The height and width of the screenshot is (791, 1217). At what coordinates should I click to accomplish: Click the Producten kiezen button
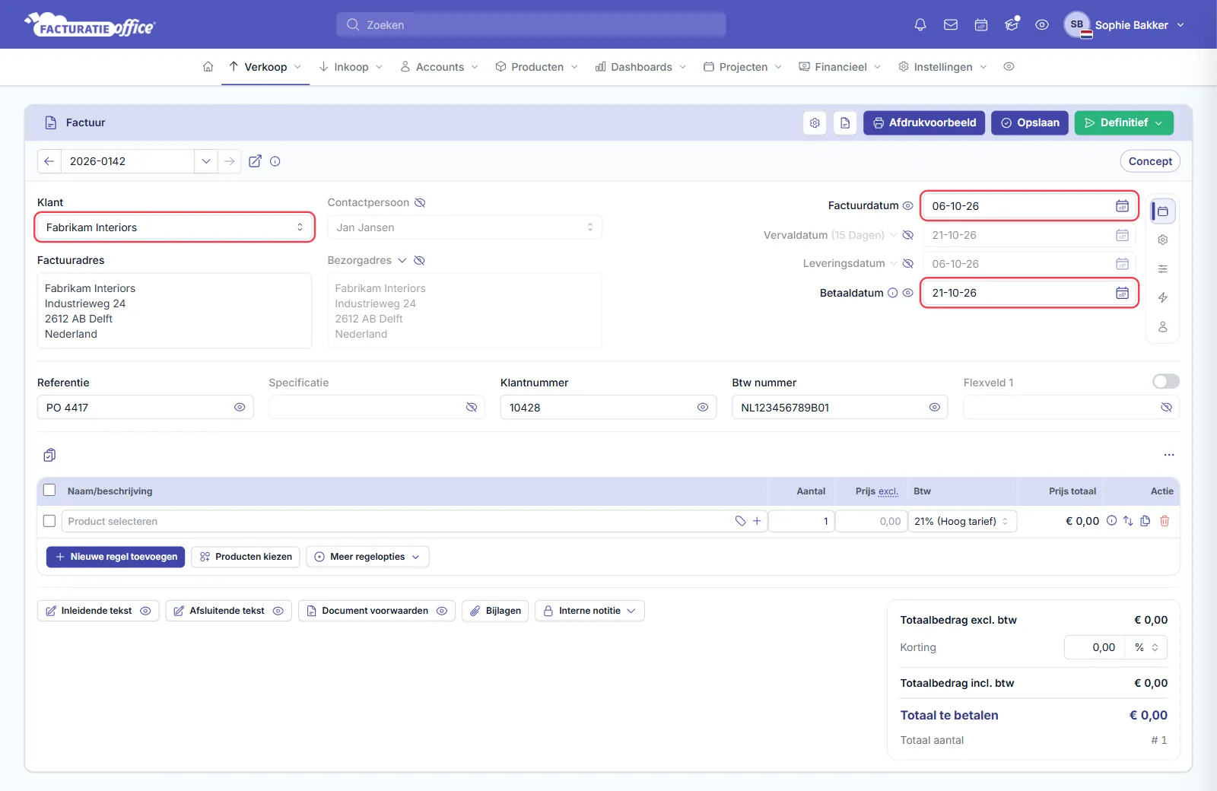pyautogui.click(x=246, y=557)
